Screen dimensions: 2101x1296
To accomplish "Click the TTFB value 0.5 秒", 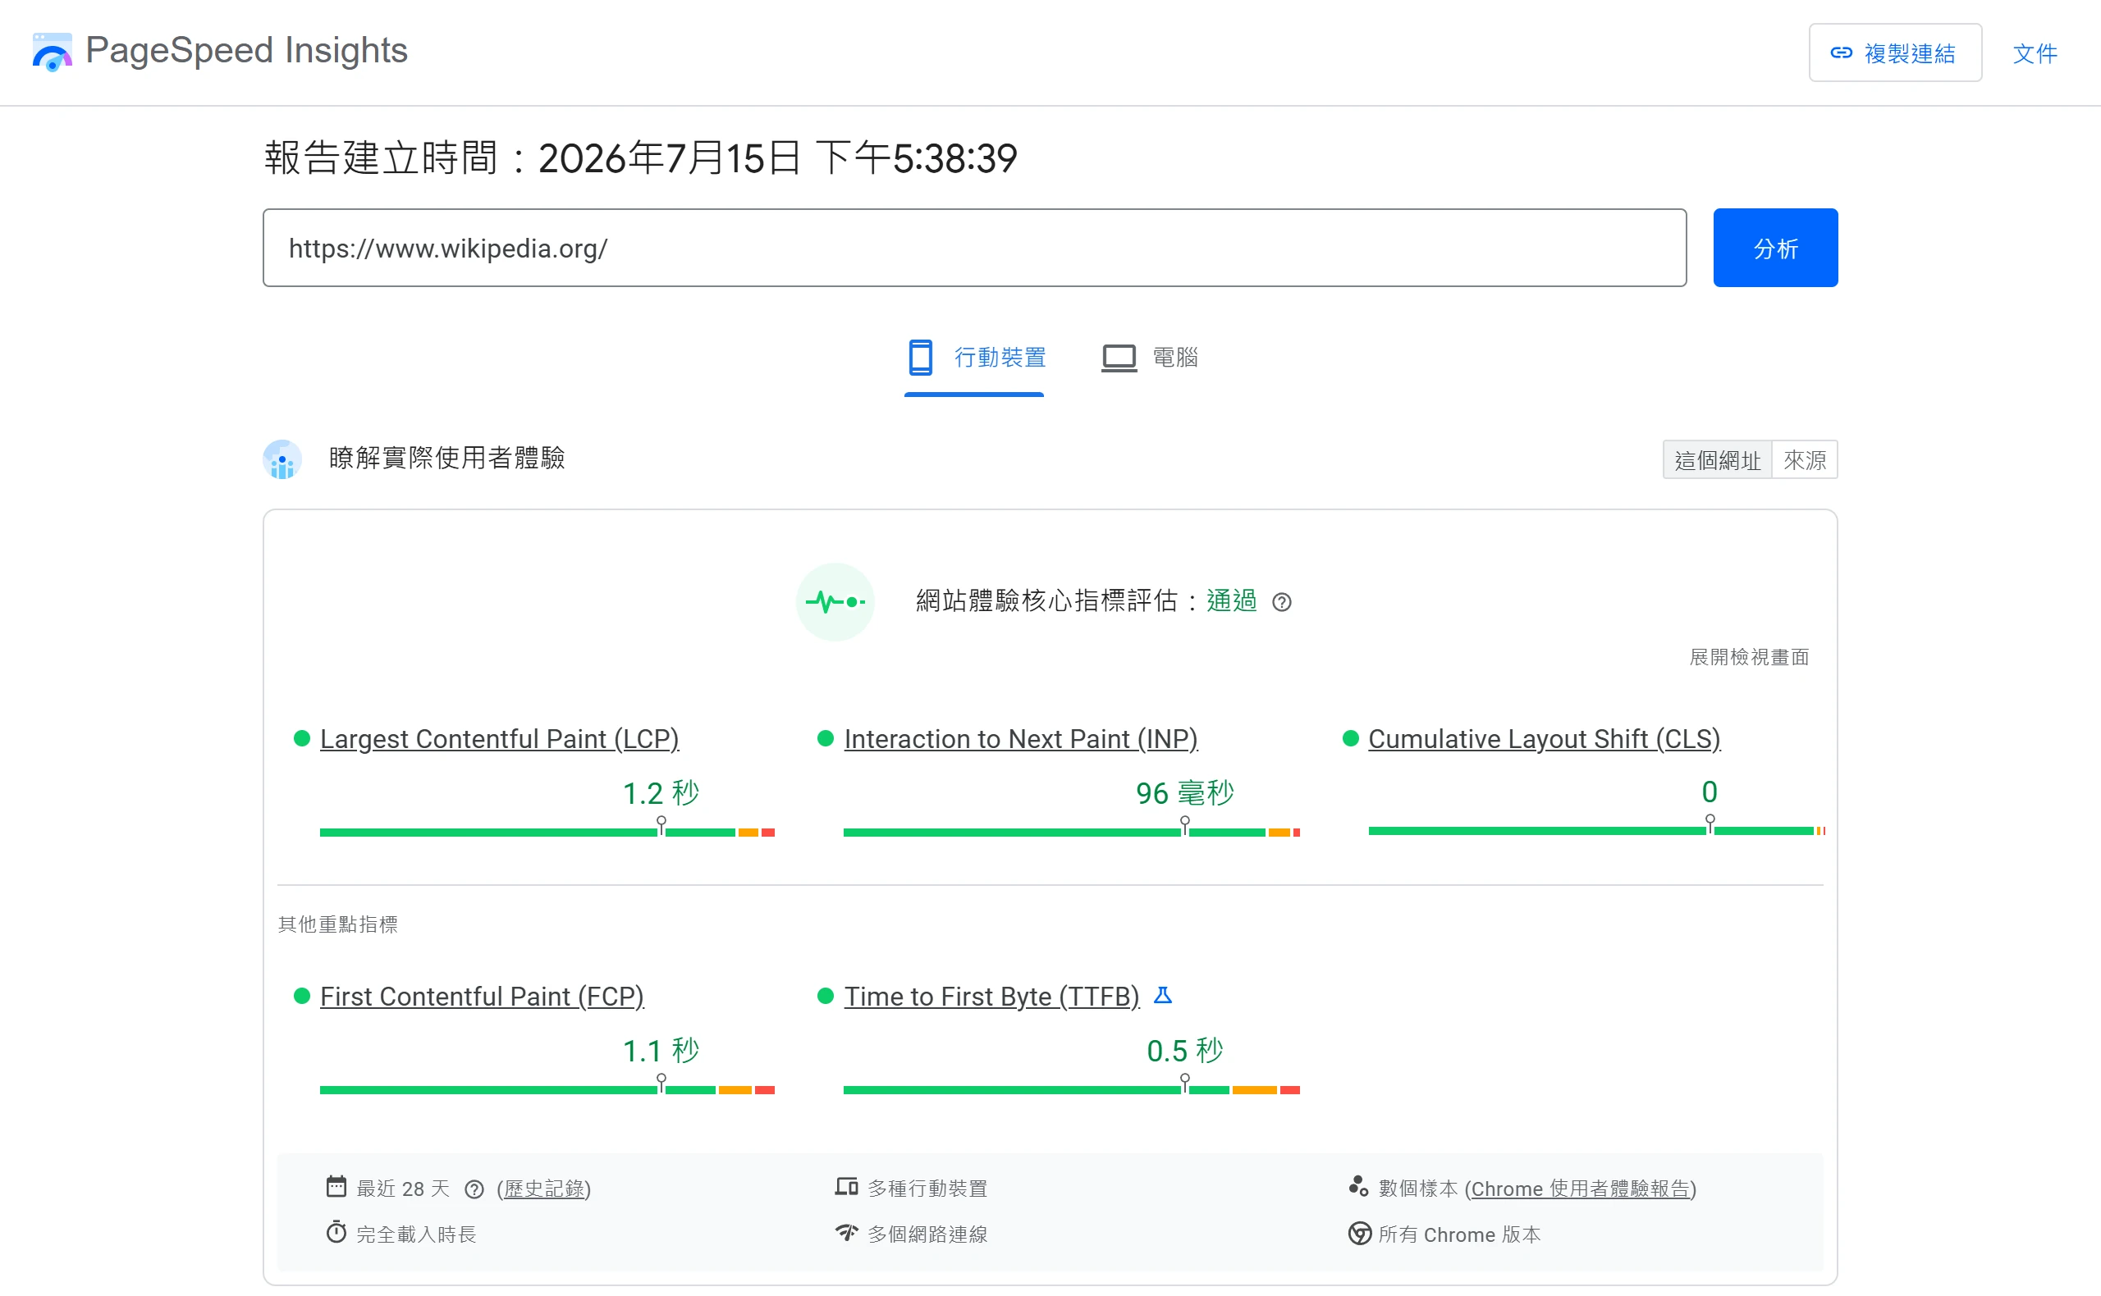I will pyautogui.click(x=1184, y=1050).
